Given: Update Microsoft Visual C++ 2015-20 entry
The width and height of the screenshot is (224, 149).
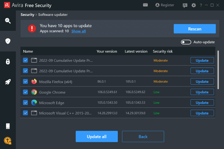Looking at the screenshot, I should coord(202,113).
